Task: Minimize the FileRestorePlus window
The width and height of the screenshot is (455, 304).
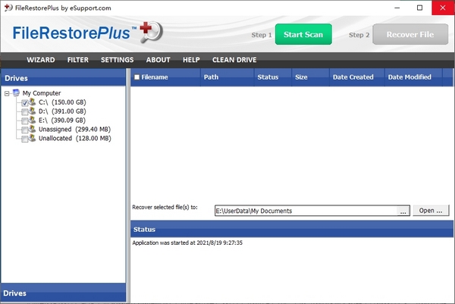Action: (x=397, y=8)
